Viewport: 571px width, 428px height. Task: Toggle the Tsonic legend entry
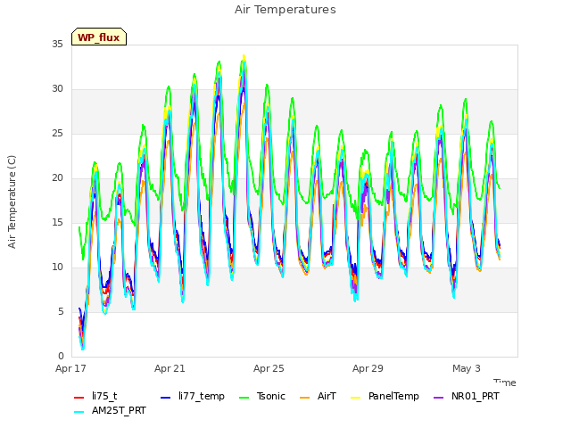261,396
